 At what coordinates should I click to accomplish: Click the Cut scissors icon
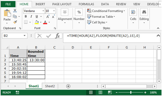15,11
